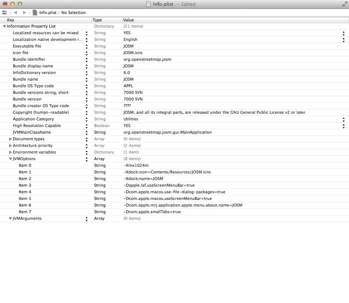Click the org.openstreetmap.josm.gui.MainApplication value
Screen dimensions: 349x303
click(168, 132)
